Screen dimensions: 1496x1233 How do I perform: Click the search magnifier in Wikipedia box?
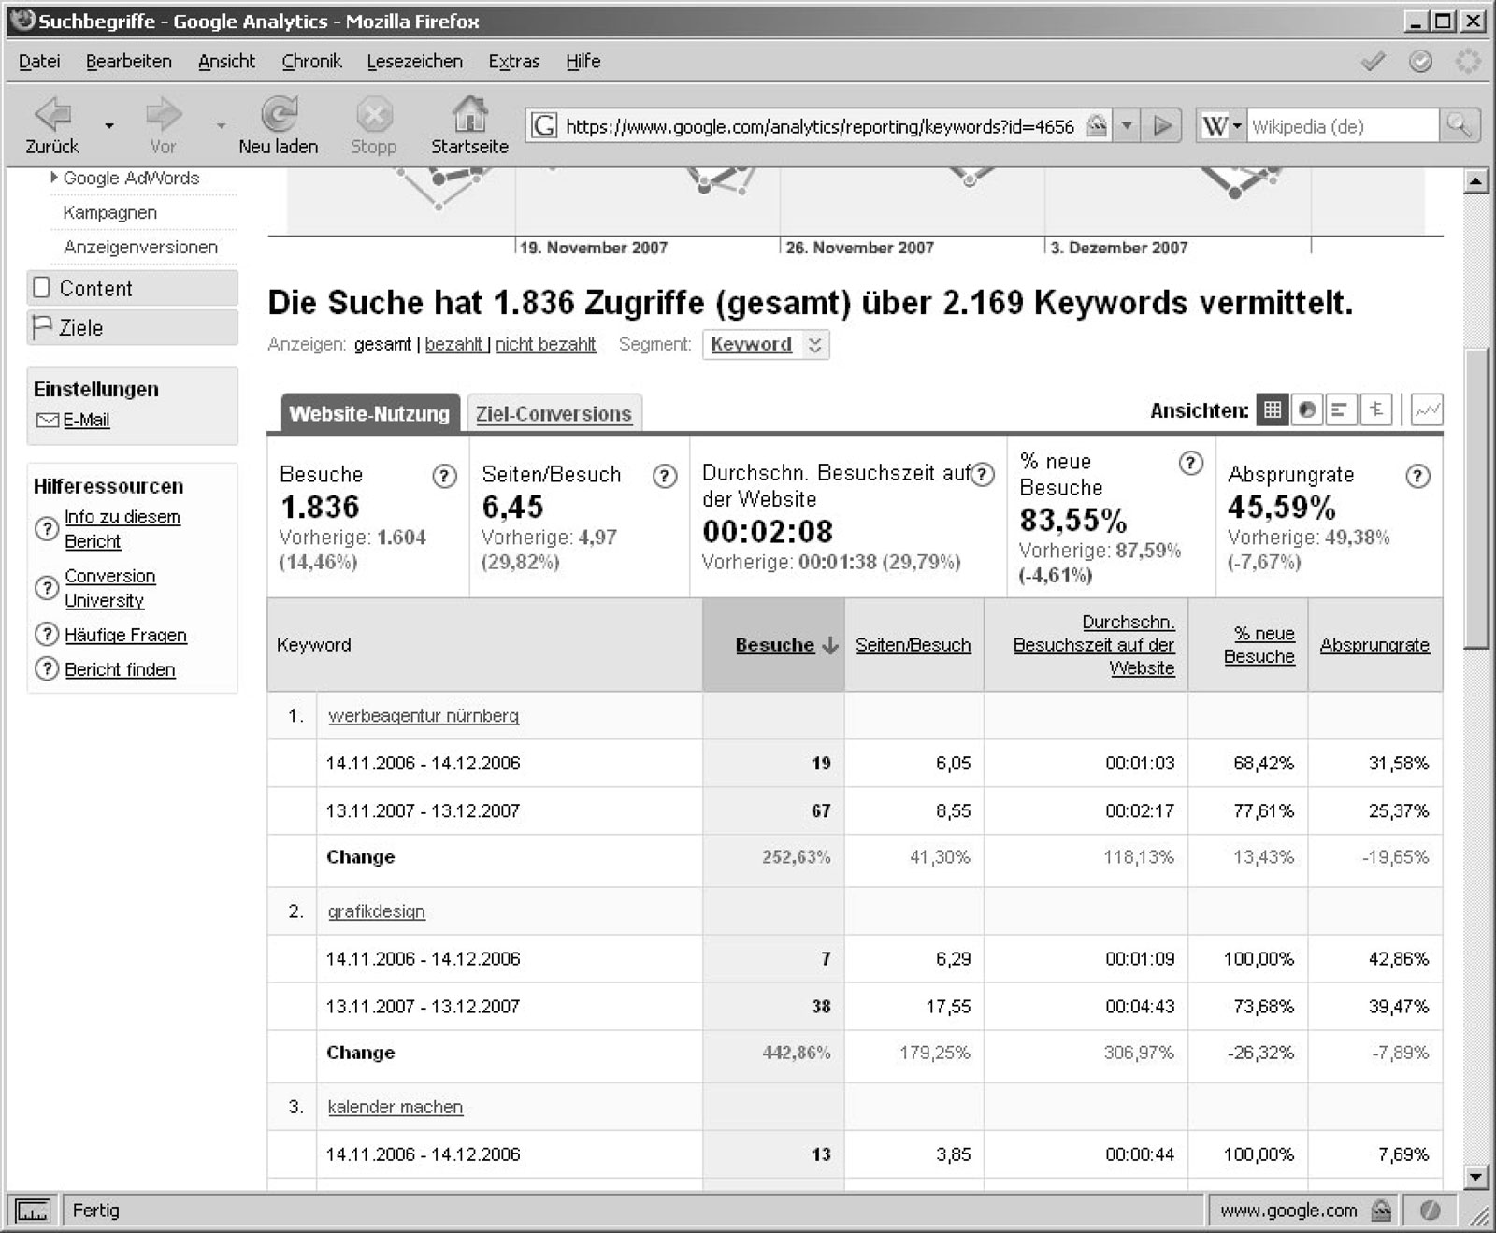tap(1459, 125)
